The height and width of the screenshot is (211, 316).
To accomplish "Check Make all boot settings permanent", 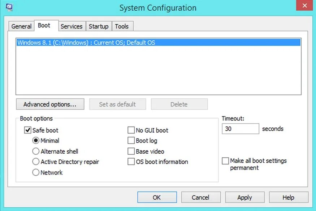I will coord(225,161).
